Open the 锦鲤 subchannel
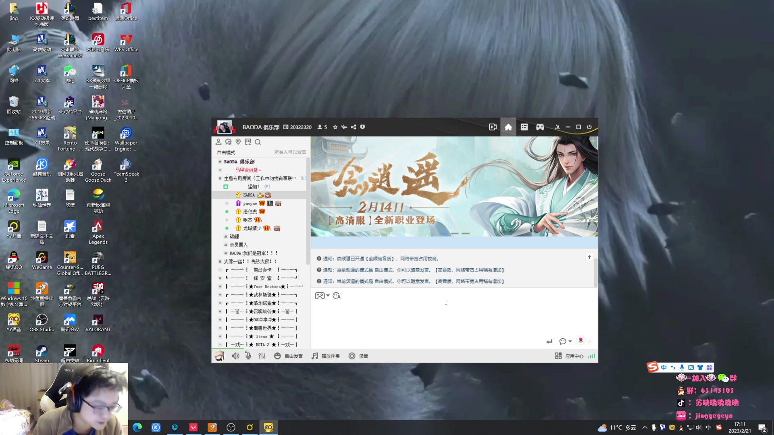The image size is (774, 435). click(234, 236)
